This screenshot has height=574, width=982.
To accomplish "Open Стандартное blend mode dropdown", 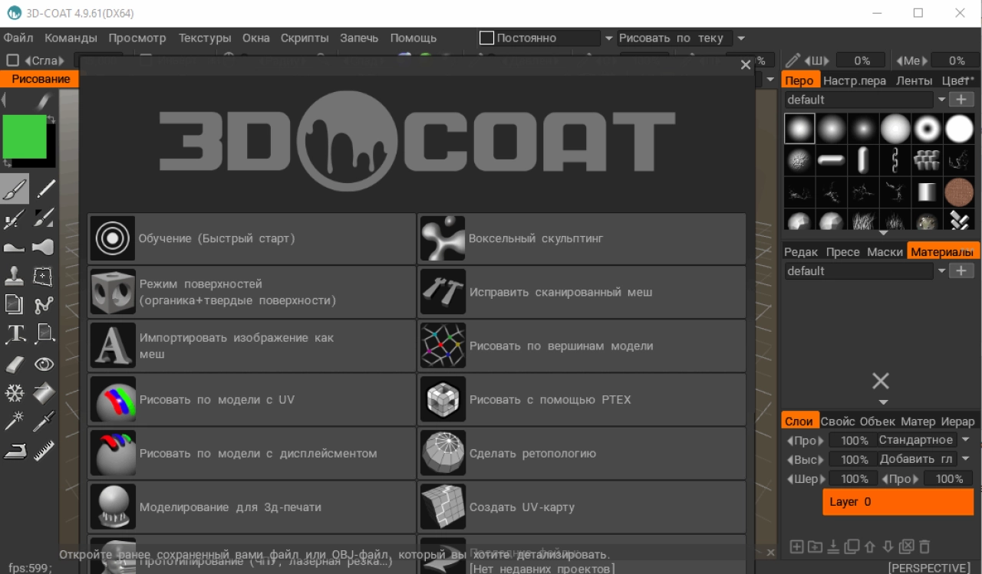I will click(x=966, y=440).
